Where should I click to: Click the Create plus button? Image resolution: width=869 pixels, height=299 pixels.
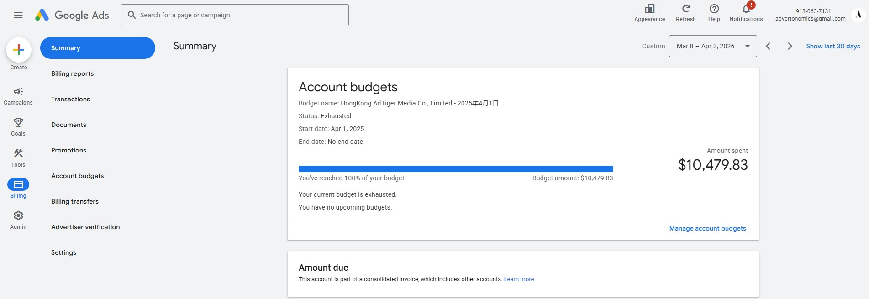[19, 50]
